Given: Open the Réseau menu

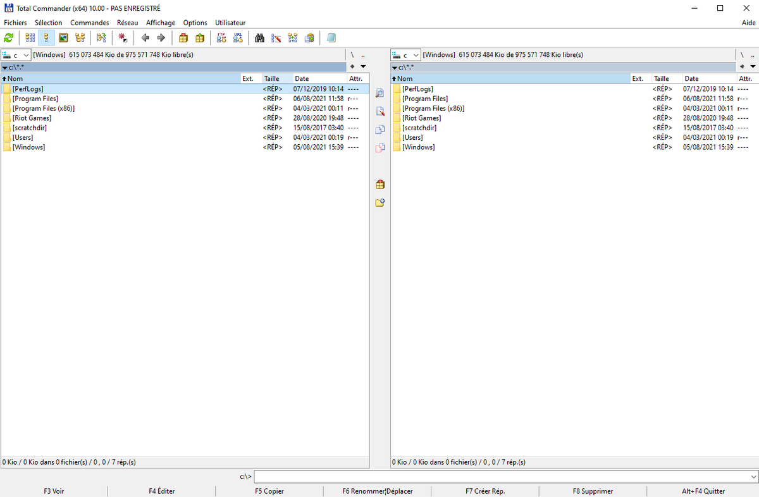Looking at the screenshot, I should [127, 23].
